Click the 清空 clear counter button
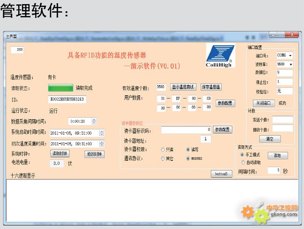 coord(269,139)
